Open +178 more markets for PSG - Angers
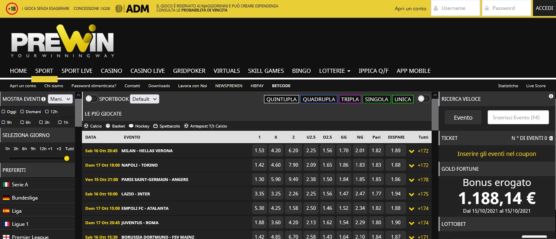 pyautogui.click(x=423, y=180)
